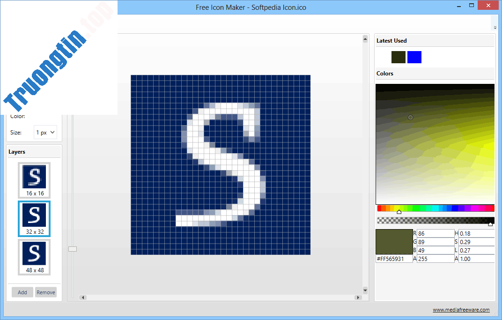The width and height of the screenshot is (502, 320).
Task: Click the R value input field
Action: (435, 233)
